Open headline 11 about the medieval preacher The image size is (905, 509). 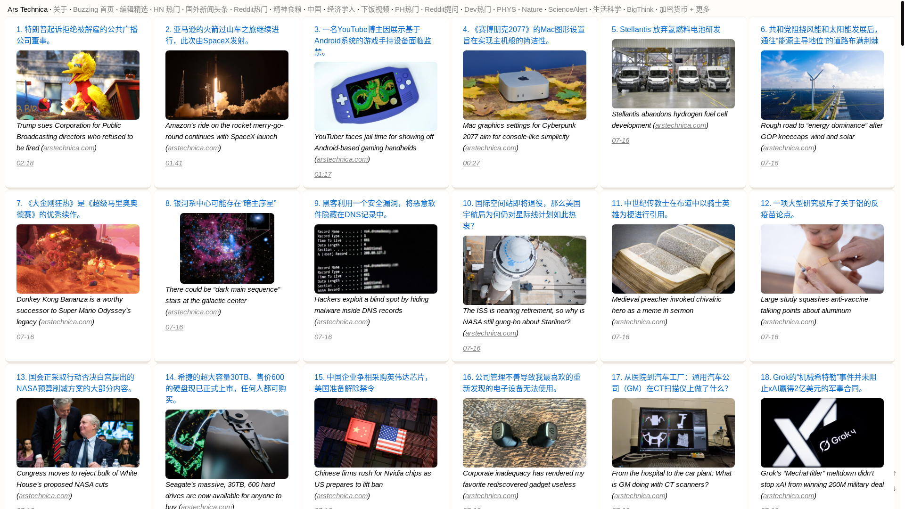[x=671, y=209]
